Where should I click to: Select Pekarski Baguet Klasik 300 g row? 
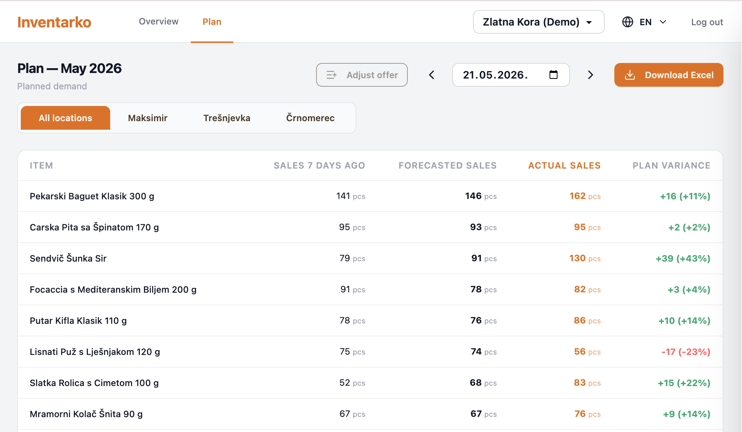coord(370,196)
